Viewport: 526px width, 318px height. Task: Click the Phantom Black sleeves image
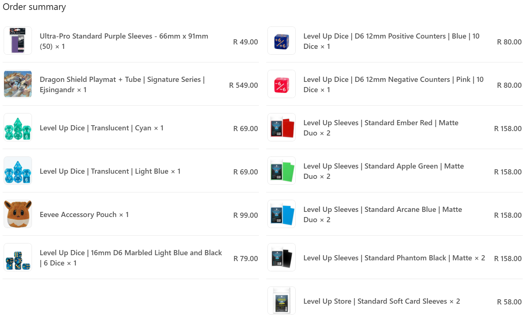pos(281,257)
